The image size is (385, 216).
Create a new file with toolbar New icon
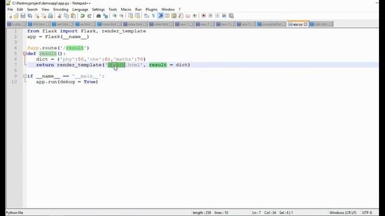click(10, 16)
